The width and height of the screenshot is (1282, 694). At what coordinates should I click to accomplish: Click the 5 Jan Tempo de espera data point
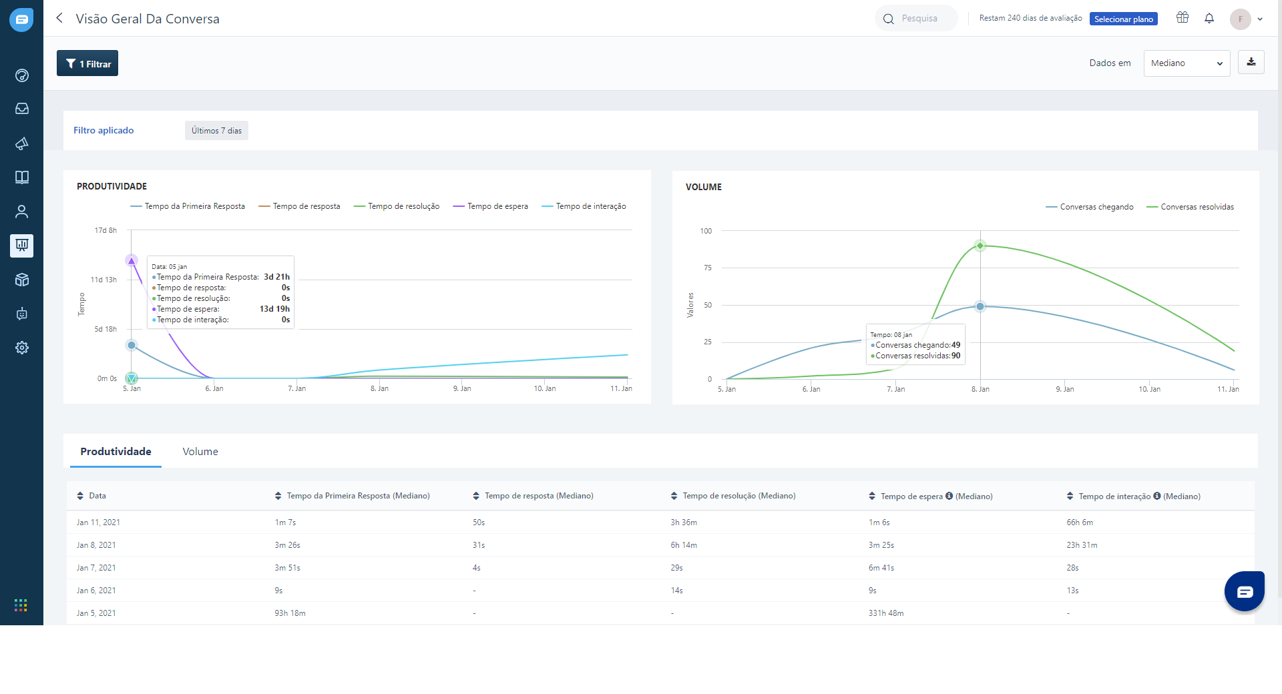pyautogui.click(x=132, y=260)
